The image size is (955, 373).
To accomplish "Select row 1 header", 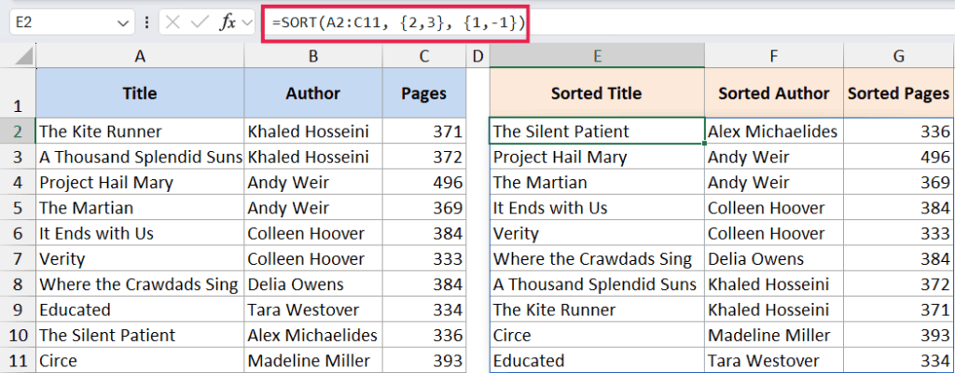I will coord(19,92).
